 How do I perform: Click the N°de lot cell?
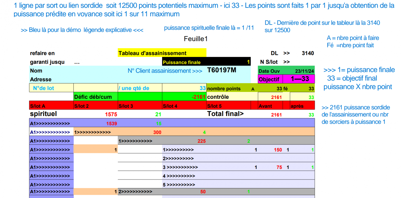[x=44, y=88]
